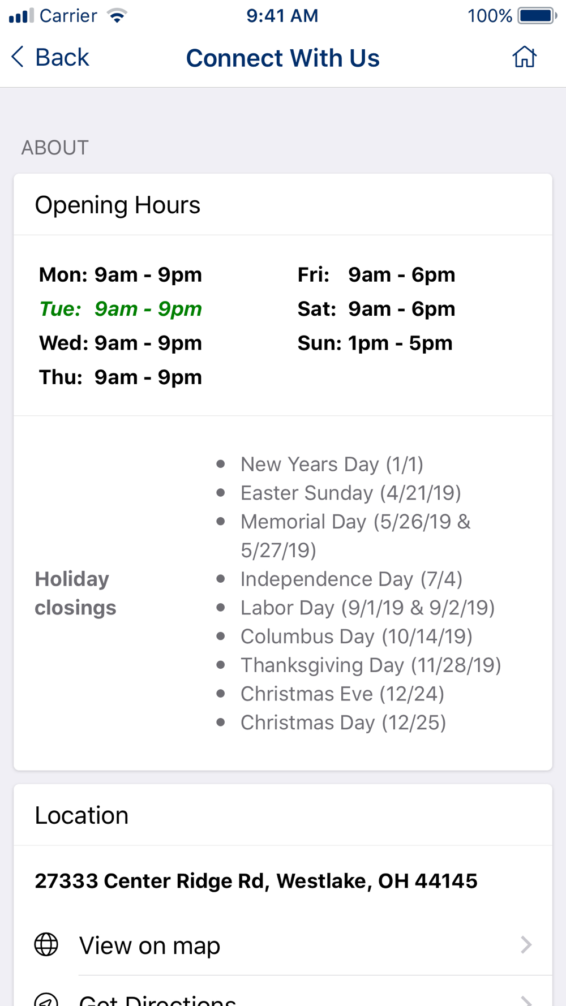Tap the Wi-Fi status icon
The height and width of the screenshot is (1006, 566).
point(117,15)
